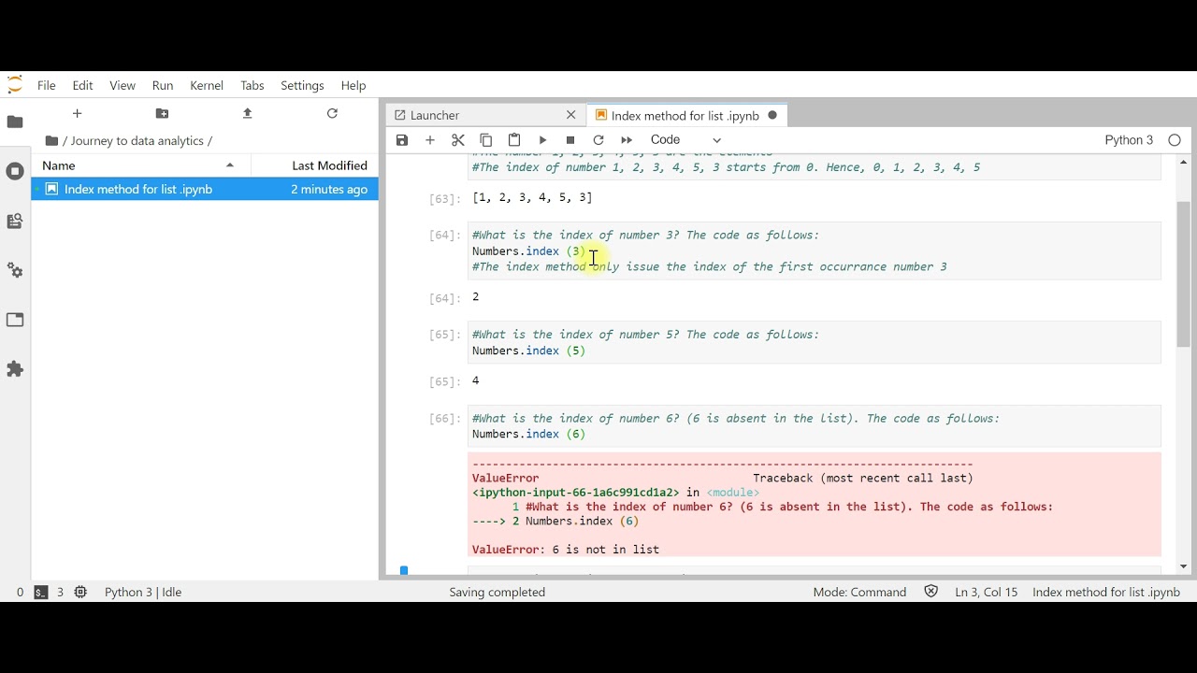This screenshot has height=673, width=1197.
Task: Click inside cell 66 Numbers.index (6) code
Action: tap(528, 435)
